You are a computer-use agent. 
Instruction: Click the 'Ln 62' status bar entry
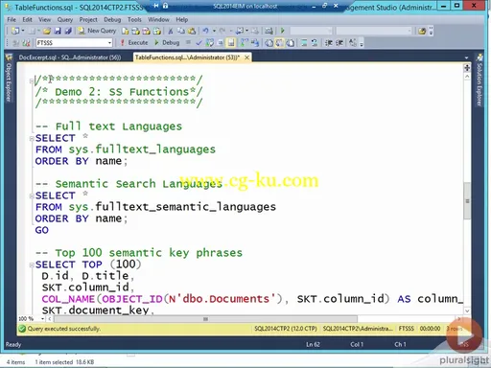[313, 344]
